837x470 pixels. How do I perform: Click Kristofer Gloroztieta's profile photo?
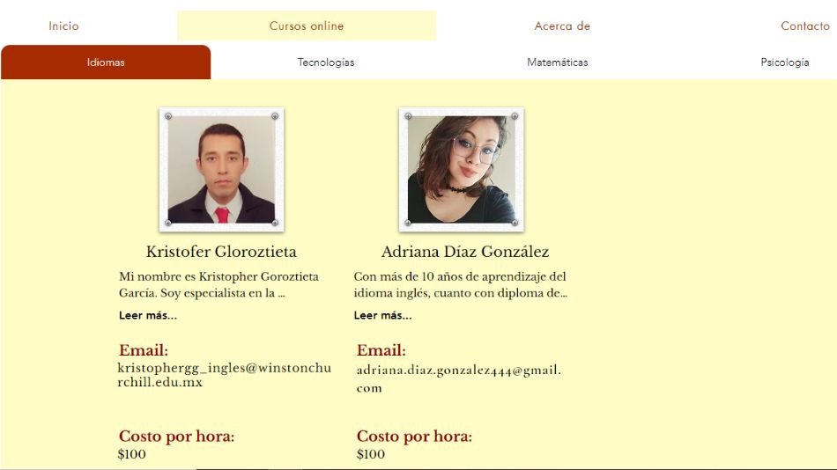[x=221, y=170]
